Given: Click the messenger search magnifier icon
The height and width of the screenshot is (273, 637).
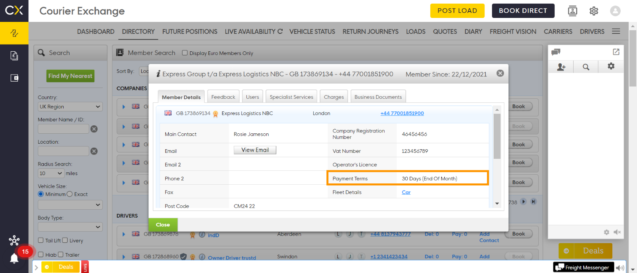Looking at the screenshot, I should click(586, 67).
